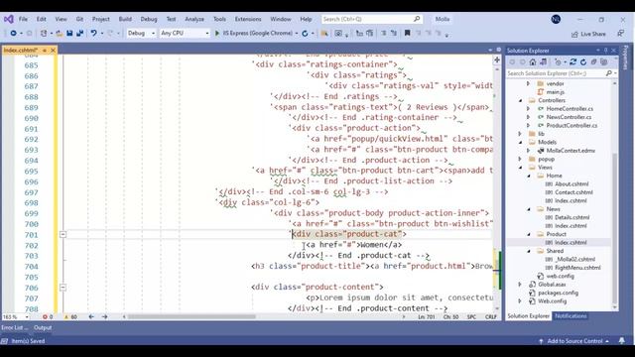Click the Home icon in Solution Explorer
Screen dimensions: 635x357
pos(533,61)
